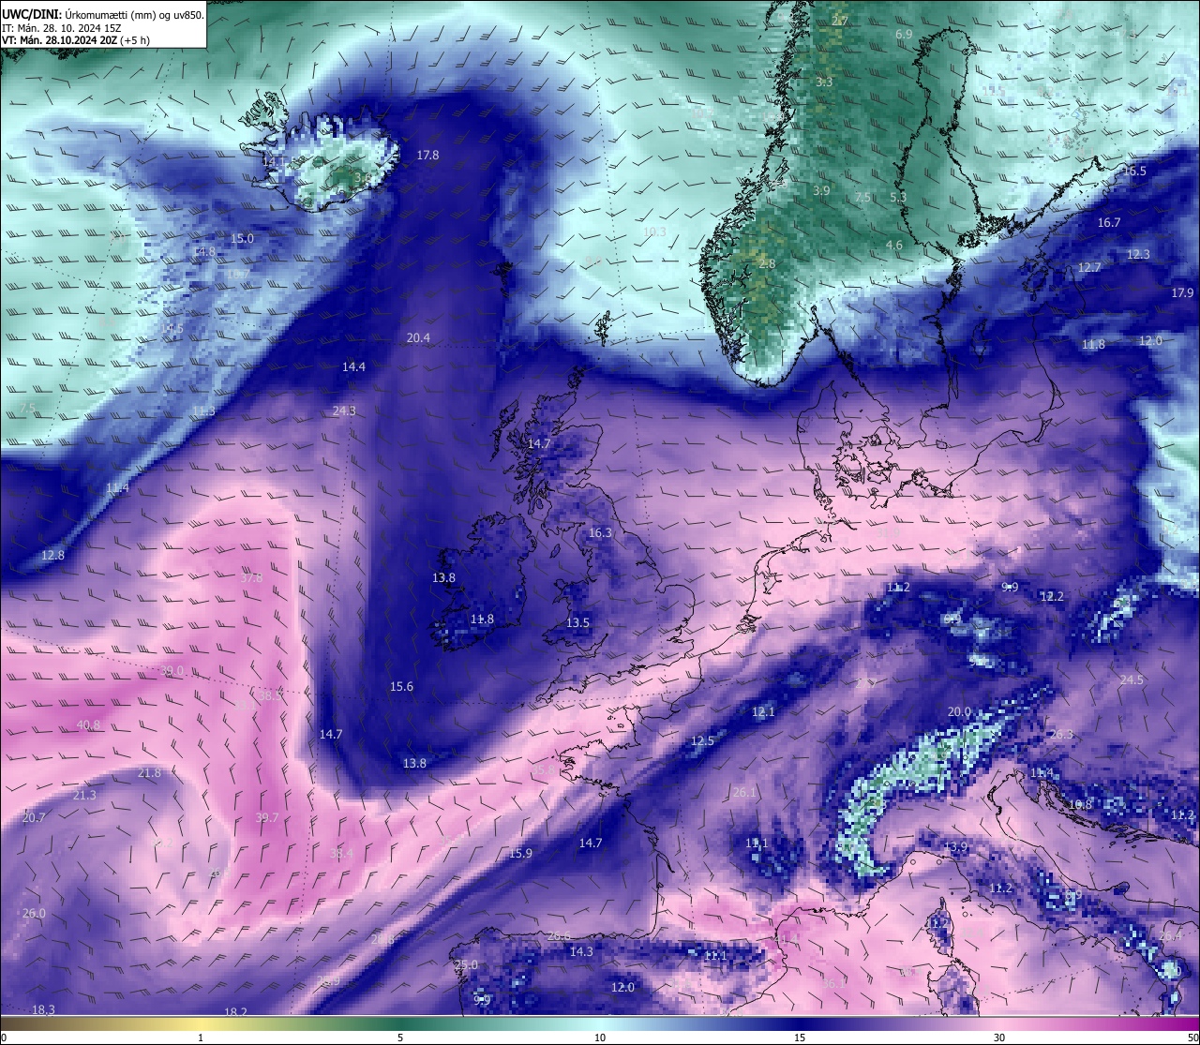
Task: Select the 10.8 value near the Adriatic
Action: tap(1081, 804)
